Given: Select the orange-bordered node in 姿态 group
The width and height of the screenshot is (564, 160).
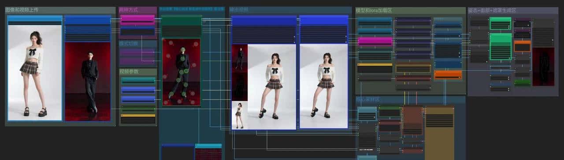Looking at the screenshot, I should [x=522, y=46].
